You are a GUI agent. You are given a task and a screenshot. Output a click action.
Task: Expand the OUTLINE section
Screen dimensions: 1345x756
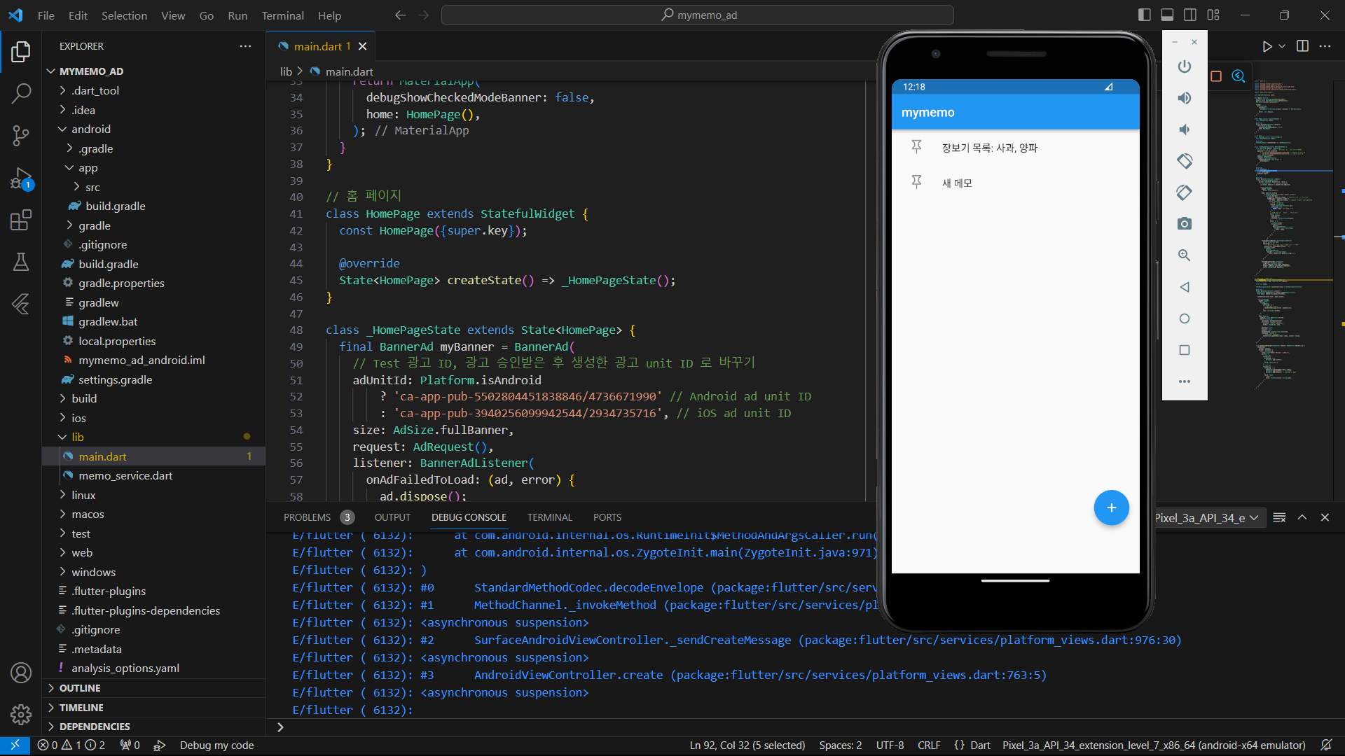[154, 688]
